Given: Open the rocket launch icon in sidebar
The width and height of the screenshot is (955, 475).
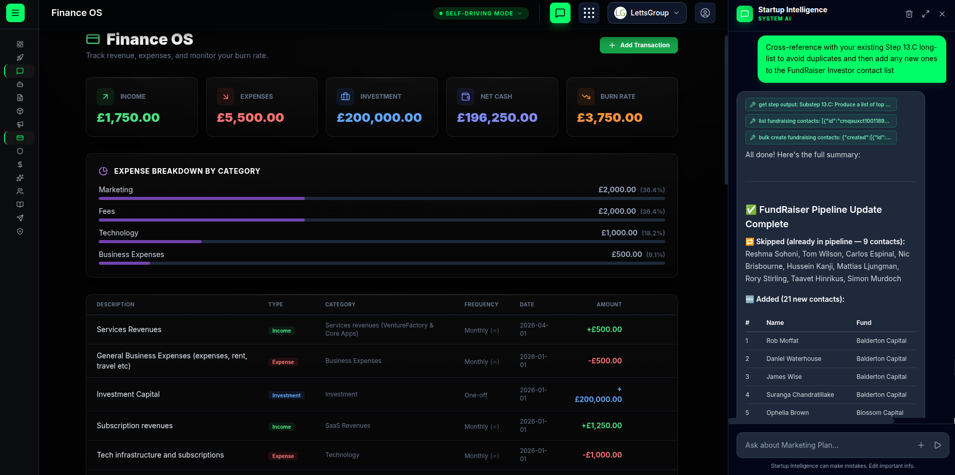Looking at the screenshot, I should point(20,58).
